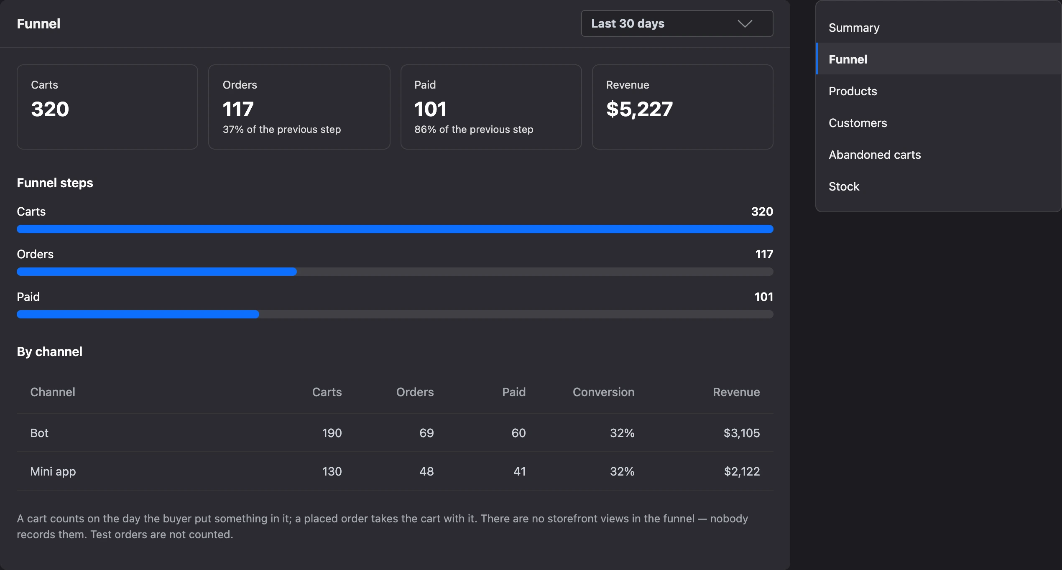Click the Mini app paid value 41
The width and height of the screenshot is (1062, 570).
coord(519,471)
